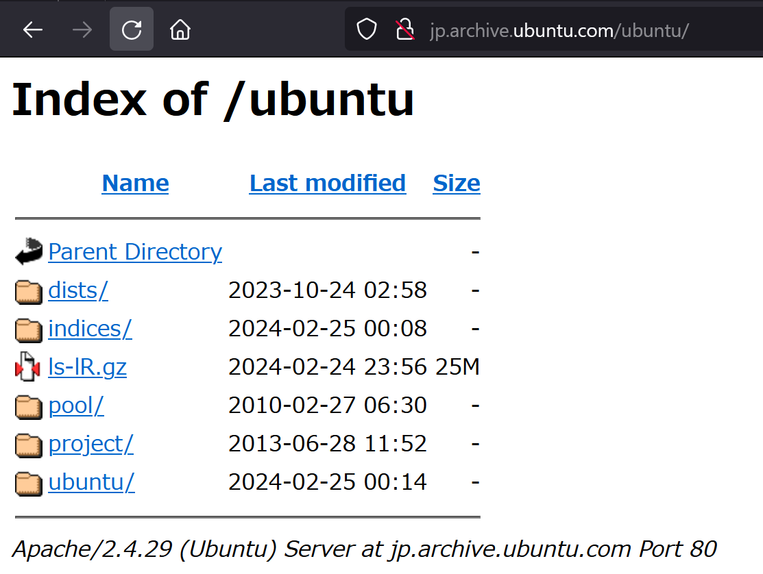Viewport: 763px width, 574px height.
Task: Open the dists/ directory link
Action: click(78, 290)
